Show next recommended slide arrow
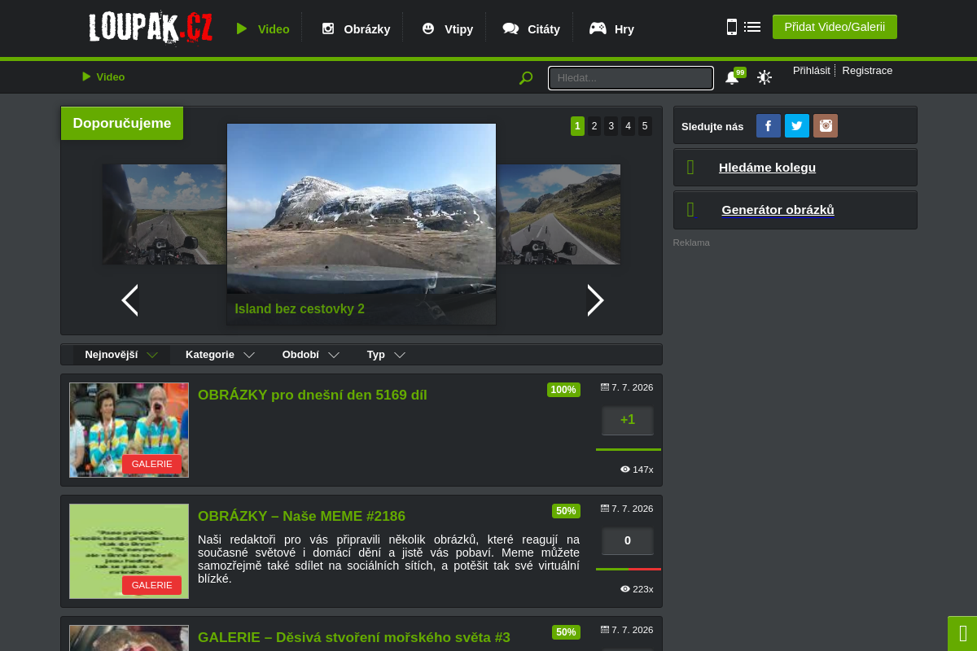The width and height of the screenshot is (977, 651). tap(596, 300)
